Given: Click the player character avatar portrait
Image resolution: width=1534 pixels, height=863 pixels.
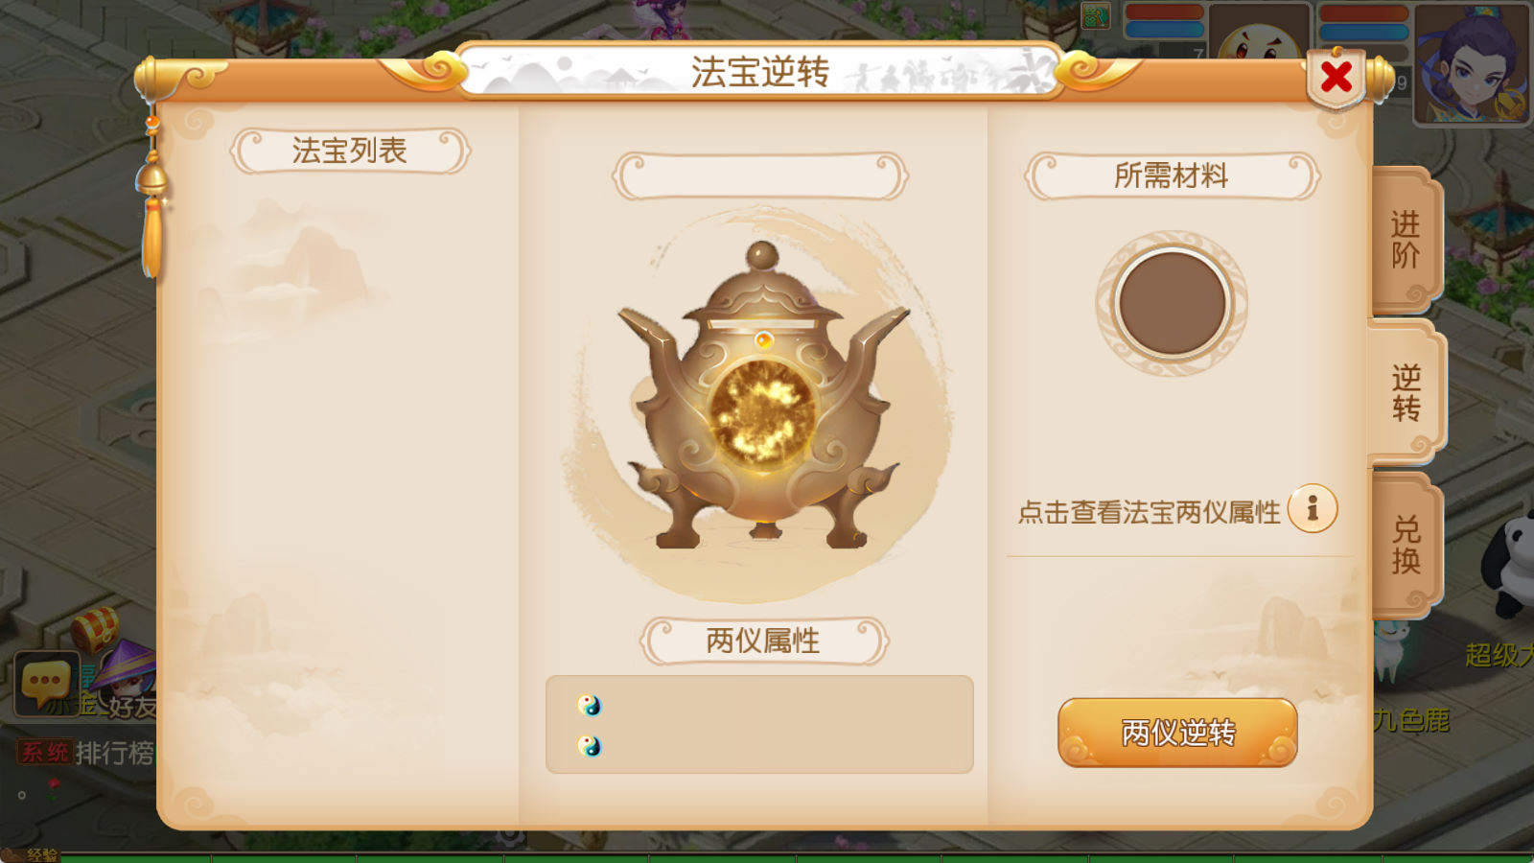Looking at the screenshot, I should 1472,63.
